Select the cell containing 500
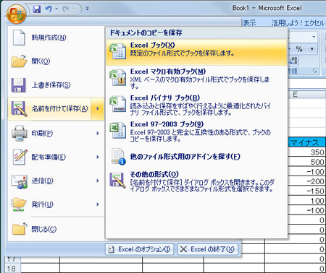Screen dimensions: 326x273 point(306,162)
